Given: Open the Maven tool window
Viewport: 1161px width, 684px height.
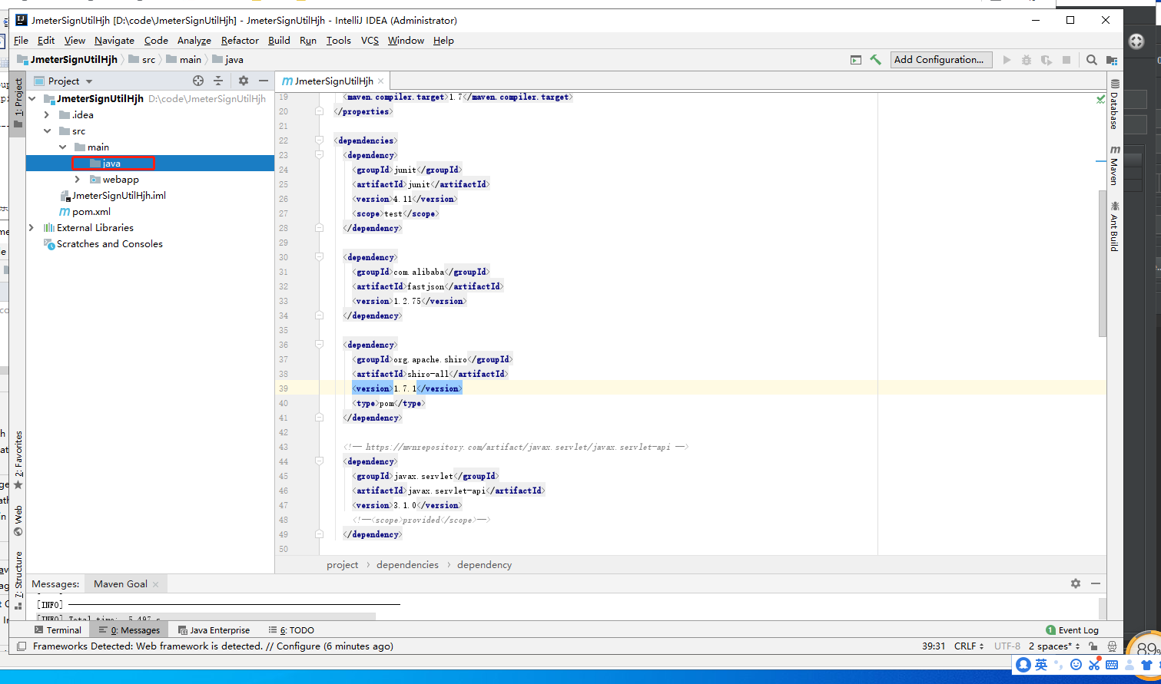Looking at the screenshot, I should tap(1115, 165).
